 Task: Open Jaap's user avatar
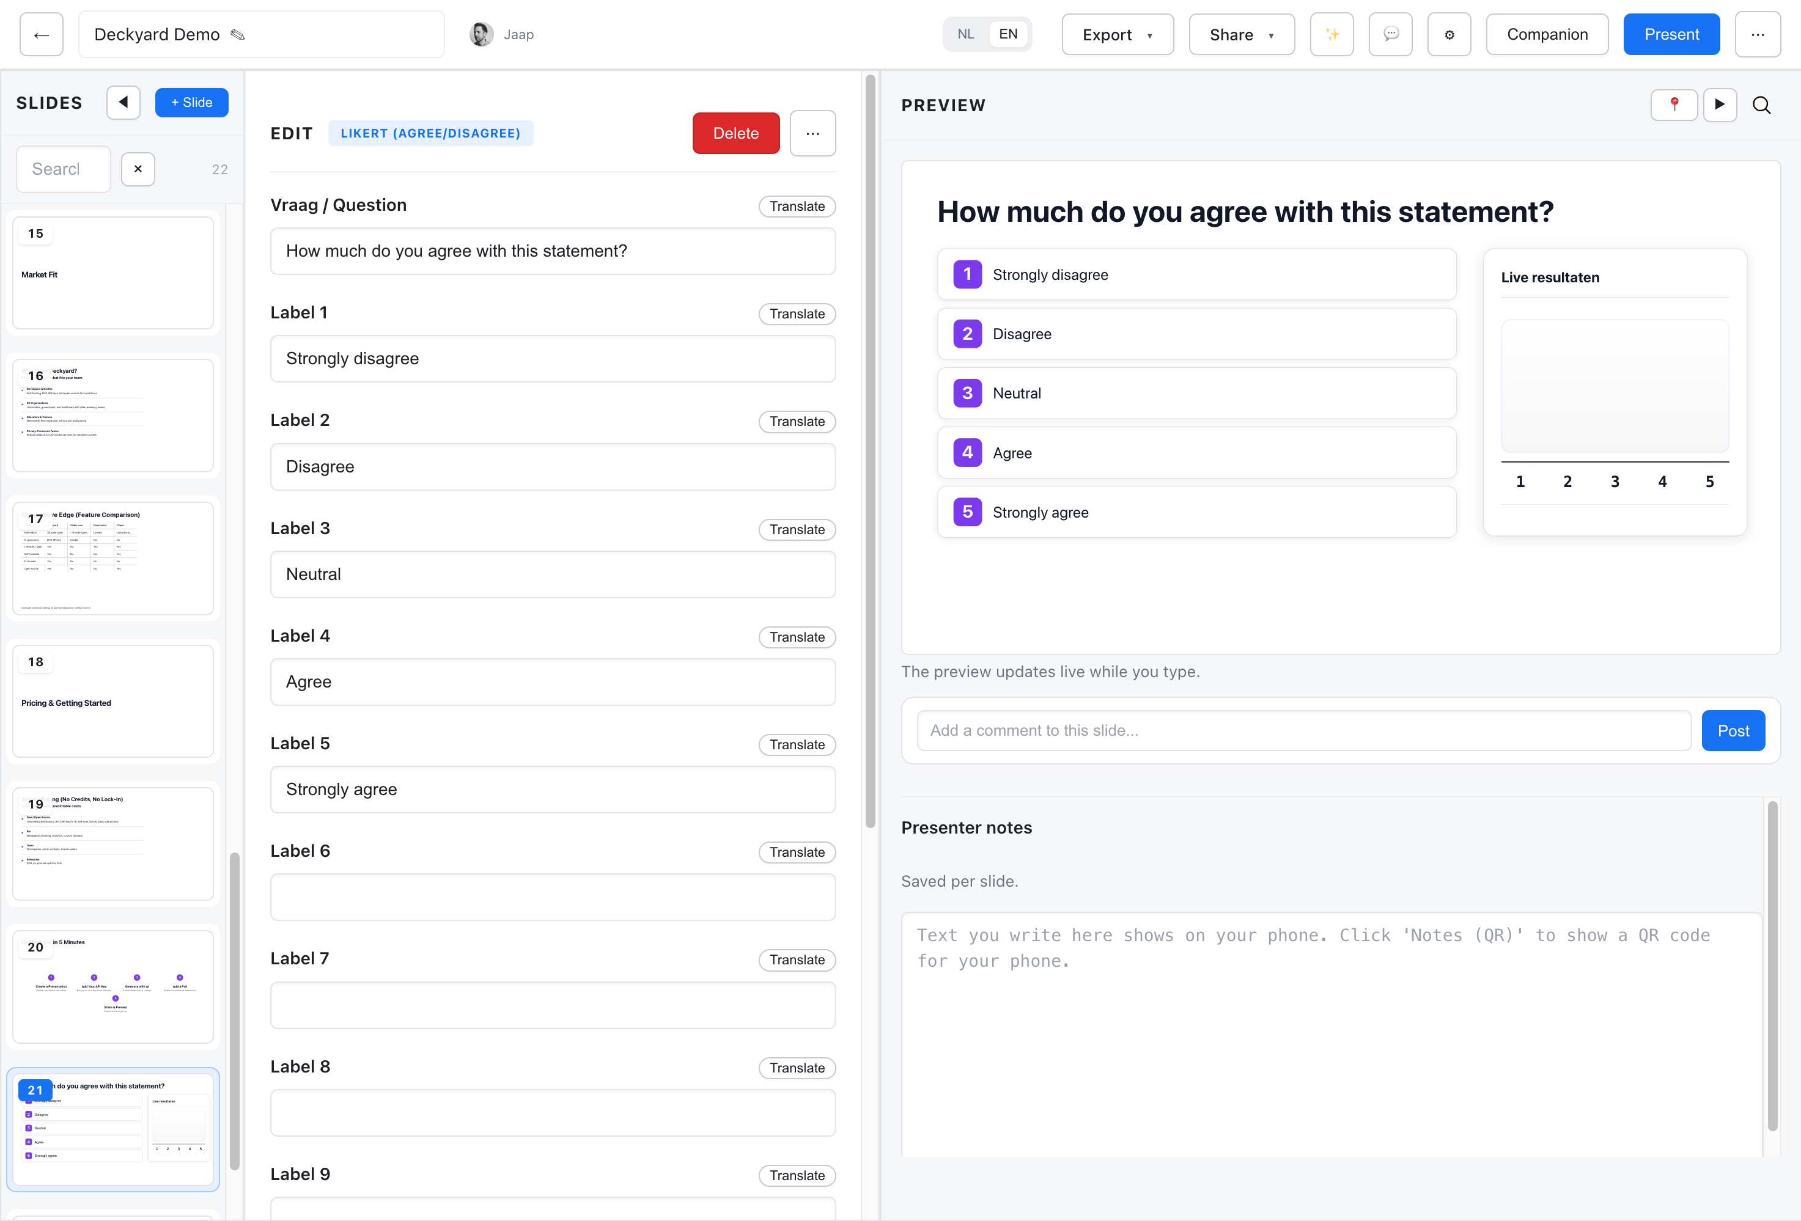click(481, 34)
